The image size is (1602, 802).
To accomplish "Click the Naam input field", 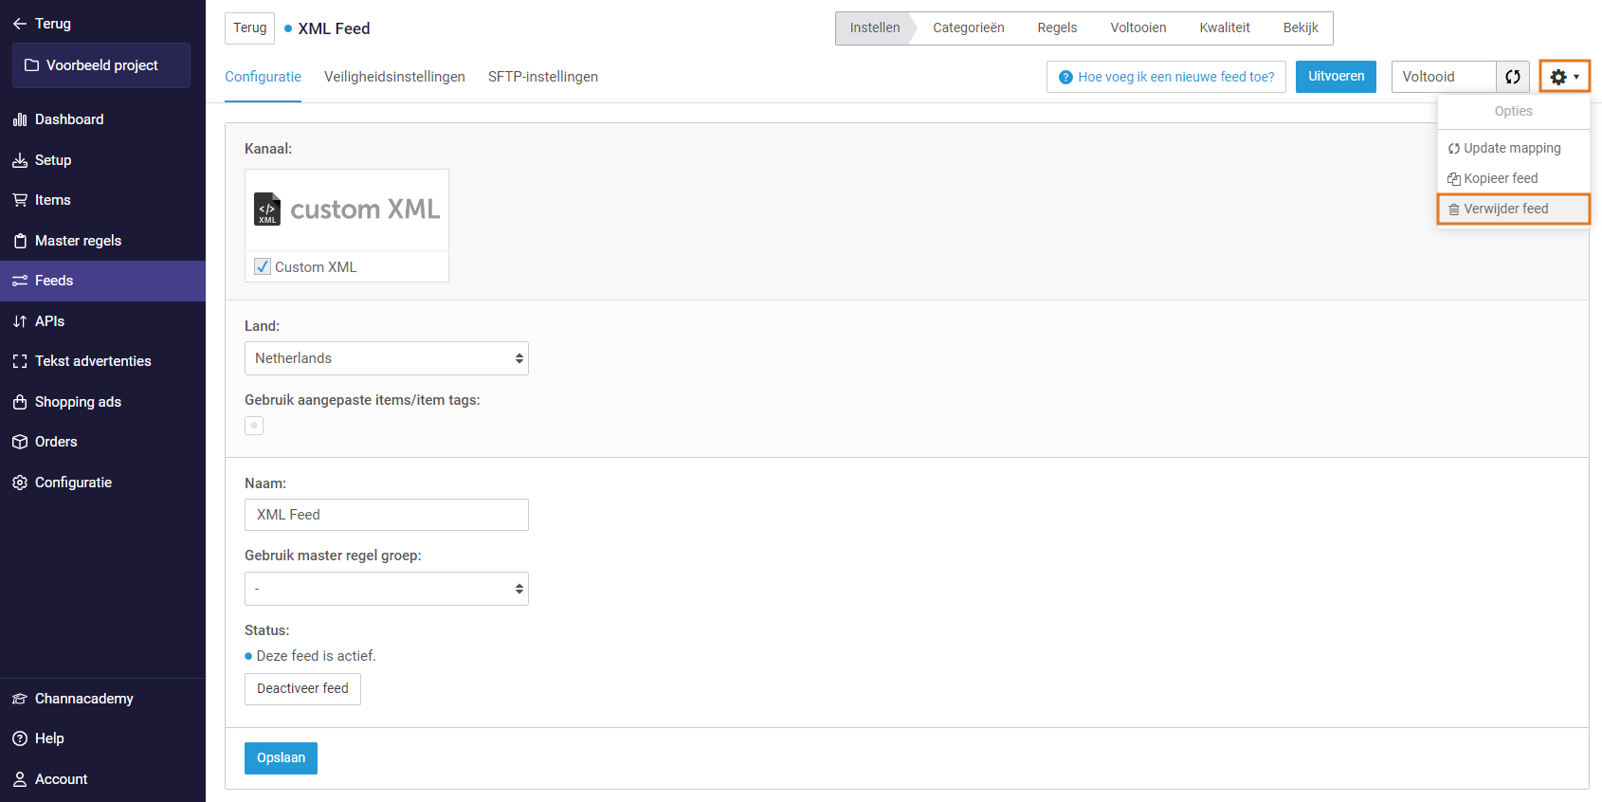I will 387,515.
